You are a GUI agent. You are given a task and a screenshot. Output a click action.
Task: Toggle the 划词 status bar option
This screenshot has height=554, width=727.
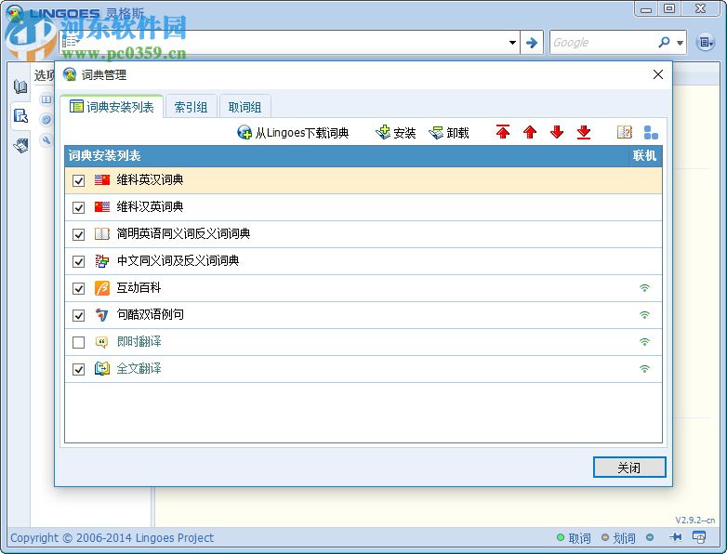[618, 538]
